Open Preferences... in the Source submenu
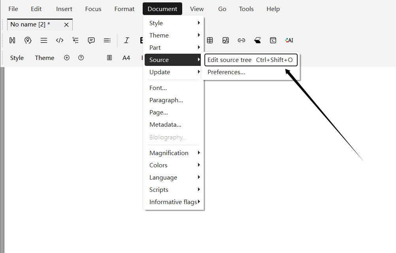Image resolution: width=396 pixels, height=253 pixels. (x=226, y=72)
